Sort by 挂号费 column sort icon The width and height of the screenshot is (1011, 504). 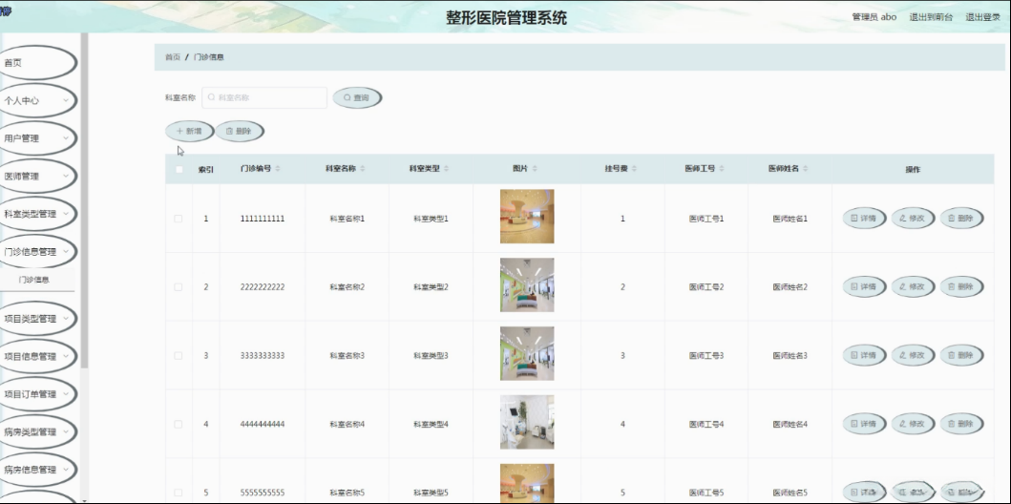point(635,169)
